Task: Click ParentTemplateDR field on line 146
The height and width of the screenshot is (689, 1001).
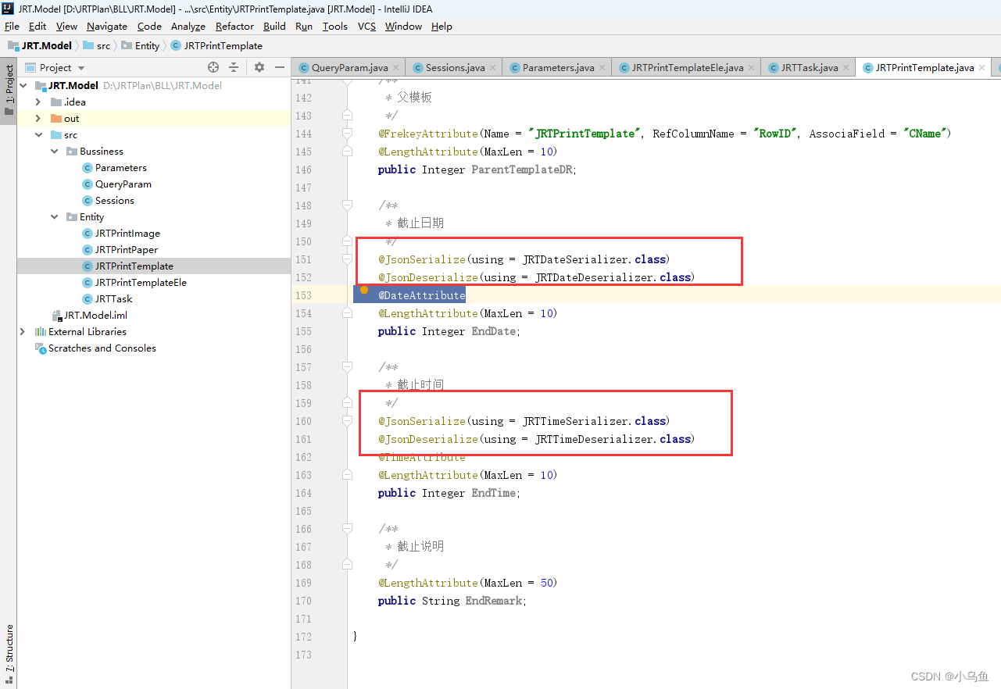Action: point(523,170)
